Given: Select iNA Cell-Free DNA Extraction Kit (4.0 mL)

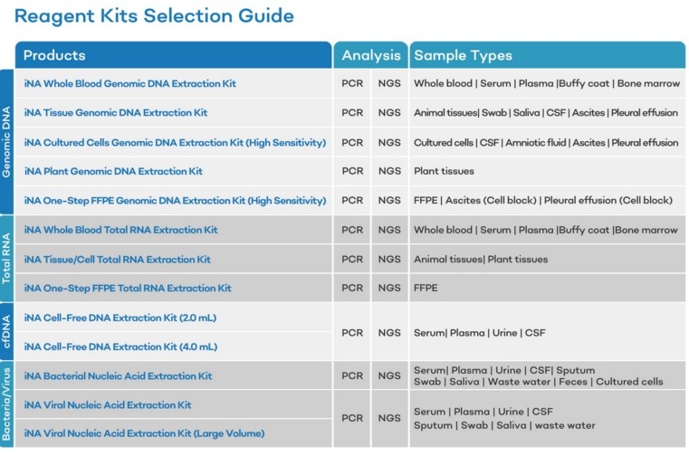Looking at the screenshot, I should tap(120, 346).
